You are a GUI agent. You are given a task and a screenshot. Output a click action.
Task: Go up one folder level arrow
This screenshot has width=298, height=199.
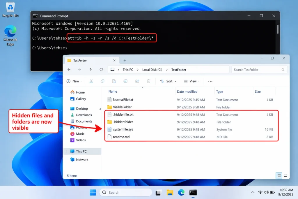pos(90,70)
